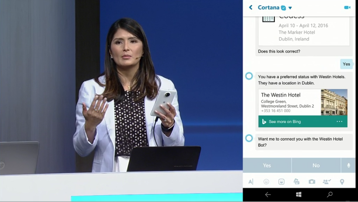The height and width of the screenshot is (202, 358).
Task: Select 'The Westin Hotel' title
Action: point(281,95)
